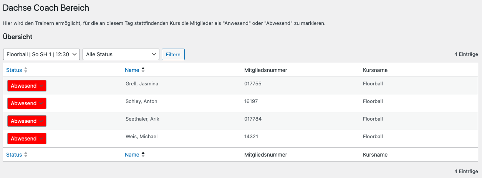This screenshot has height=178, width=482.
Task: Select the Weis, Michael name cell
Action: pyautogui.click(x=141, y=137)
